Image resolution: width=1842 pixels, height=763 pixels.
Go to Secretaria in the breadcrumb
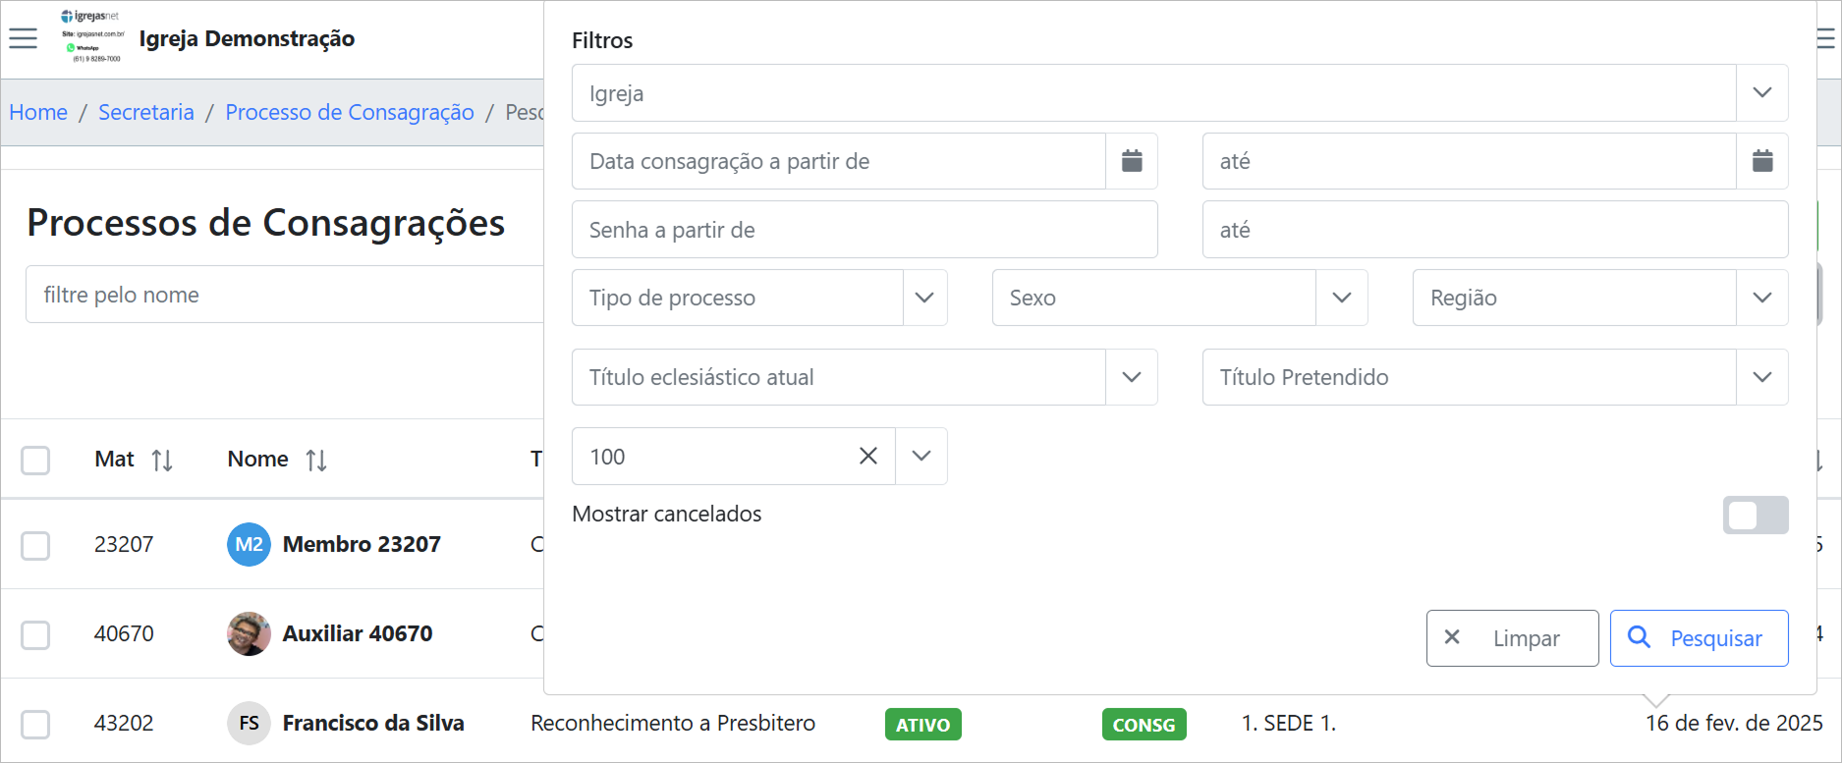146,112
